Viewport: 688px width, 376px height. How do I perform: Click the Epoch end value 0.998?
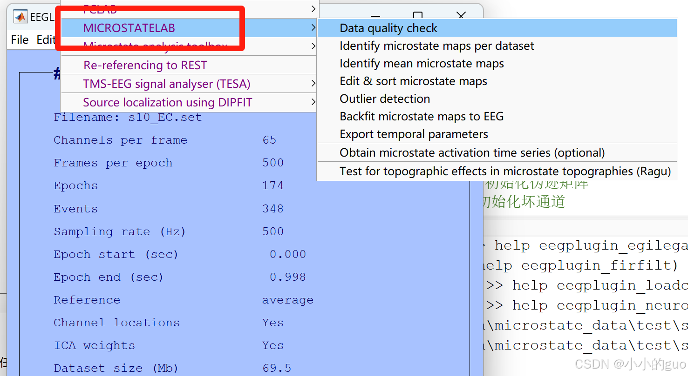coord(288,277)
